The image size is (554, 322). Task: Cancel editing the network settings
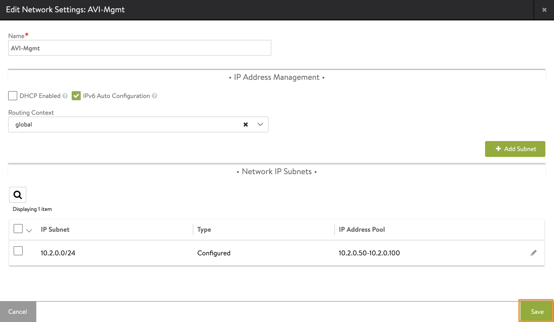click(18, 311)
